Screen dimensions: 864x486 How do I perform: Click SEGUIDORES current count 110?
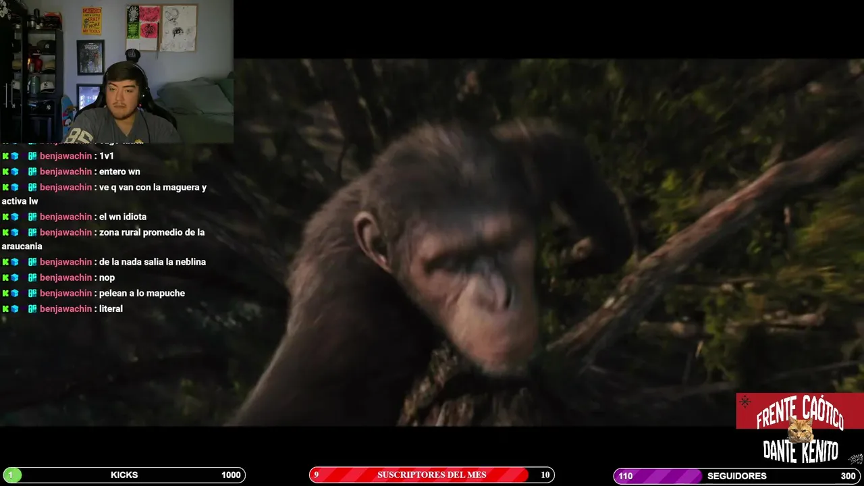click(x=626, y=476)
